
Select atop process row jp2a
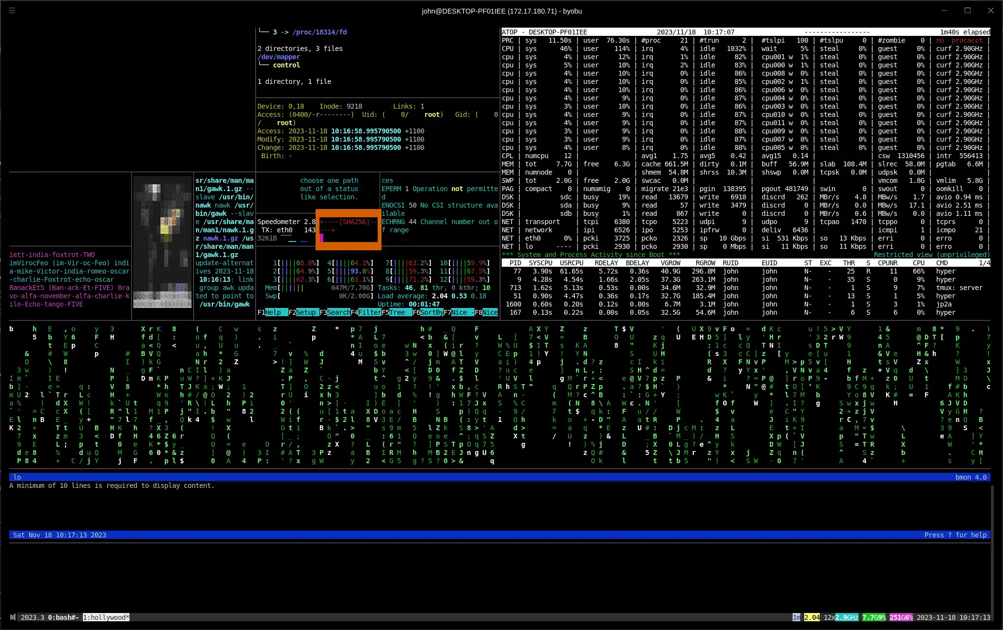coord(746,304)
